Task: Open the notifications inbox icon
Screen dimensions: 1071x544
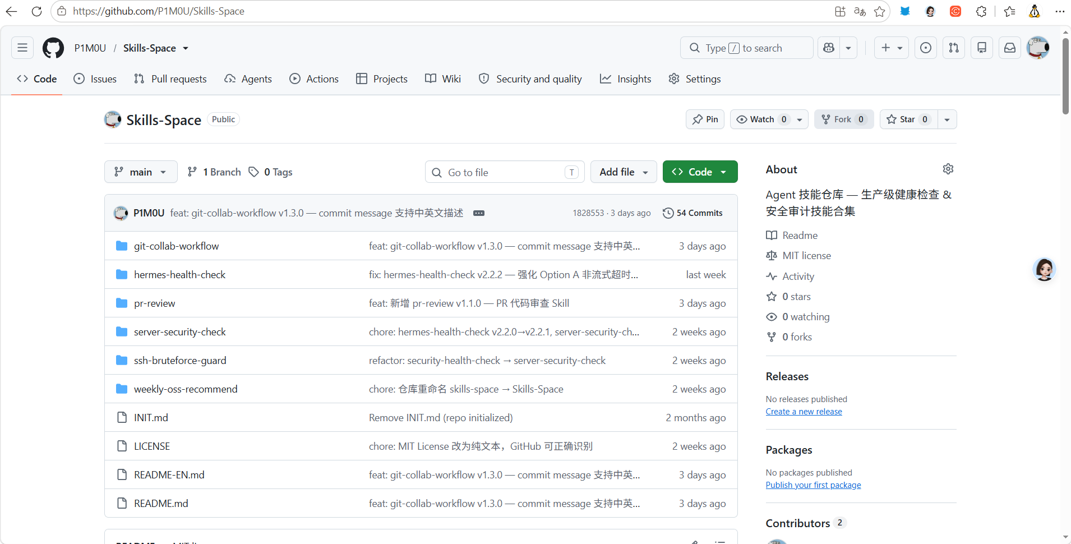Action: click(x=1010, y=48)
